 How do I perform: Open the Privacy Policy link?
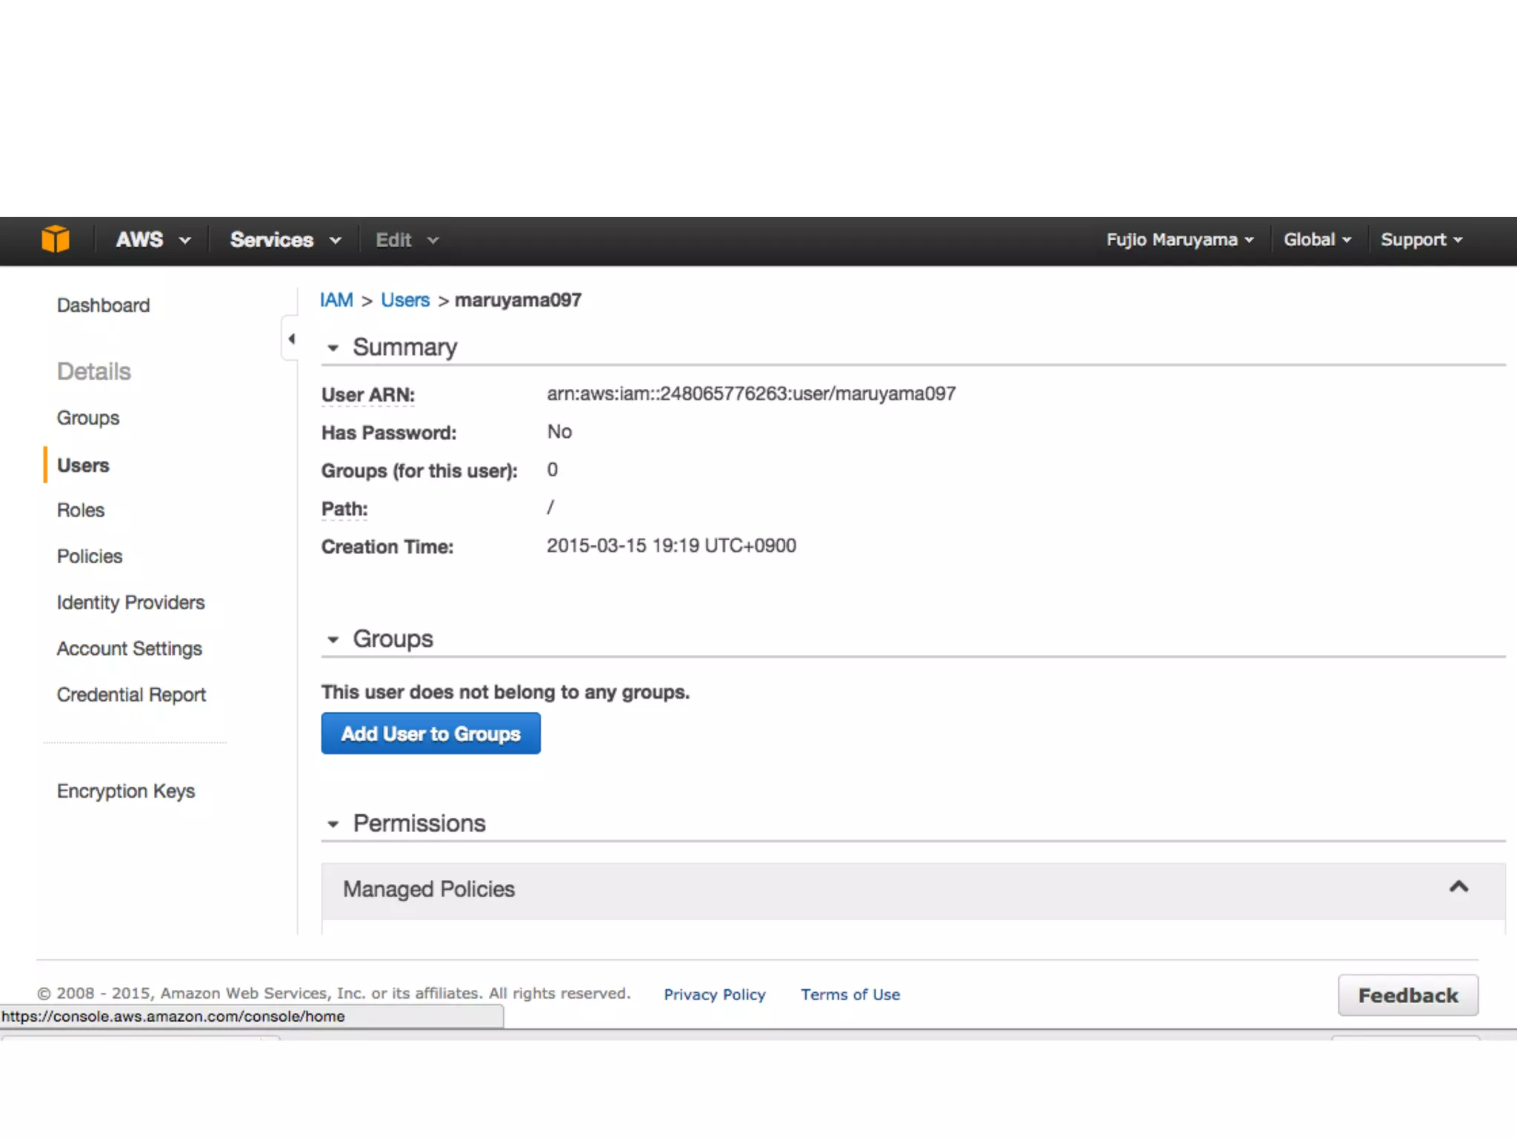click(x=714, y=995)
